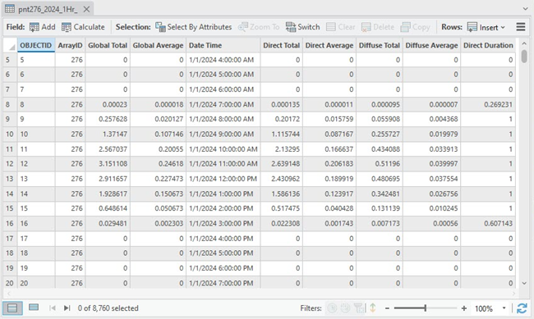
Task: Click the zoom in plus button
Action: pos(464,308)
